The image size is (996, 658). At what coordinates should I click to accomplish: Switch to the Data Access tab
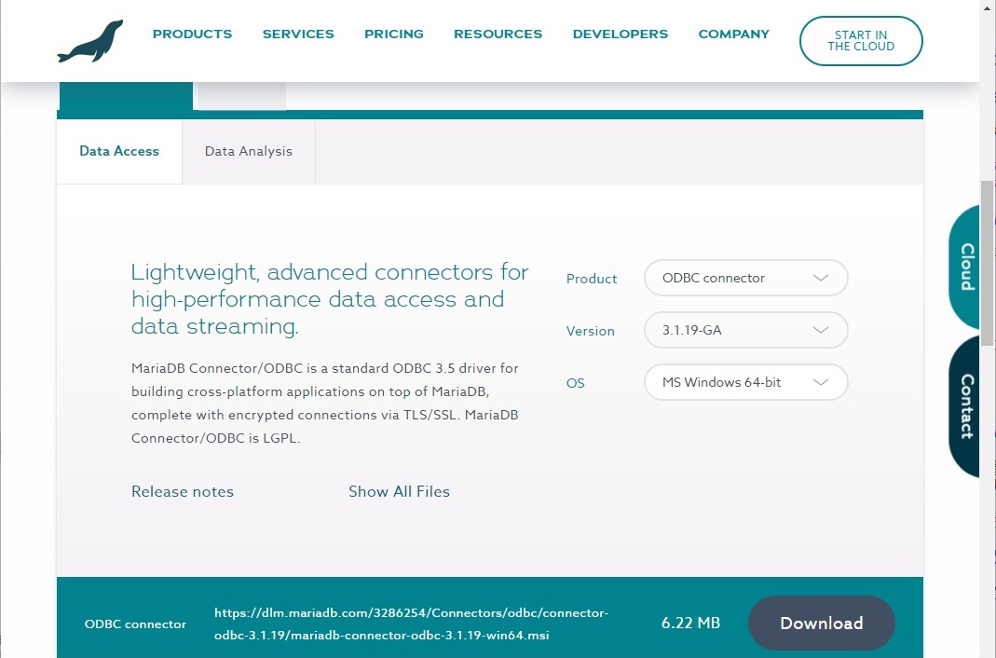coord(118,151)
